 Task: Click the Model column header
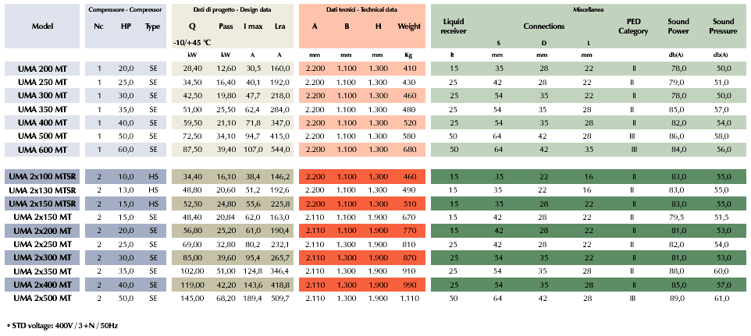tap(42, 26)
